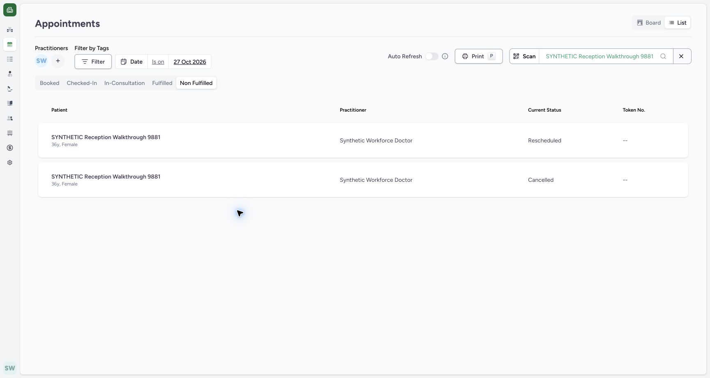Screen dimensions: 710x378
Task: Open the Rescheduled appointment patient name
Action: (106, 137)
